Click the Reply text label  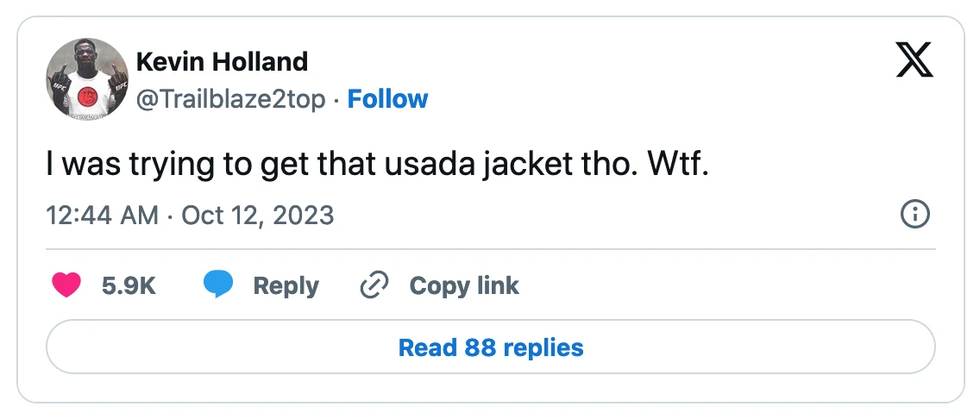pos(286,285)
